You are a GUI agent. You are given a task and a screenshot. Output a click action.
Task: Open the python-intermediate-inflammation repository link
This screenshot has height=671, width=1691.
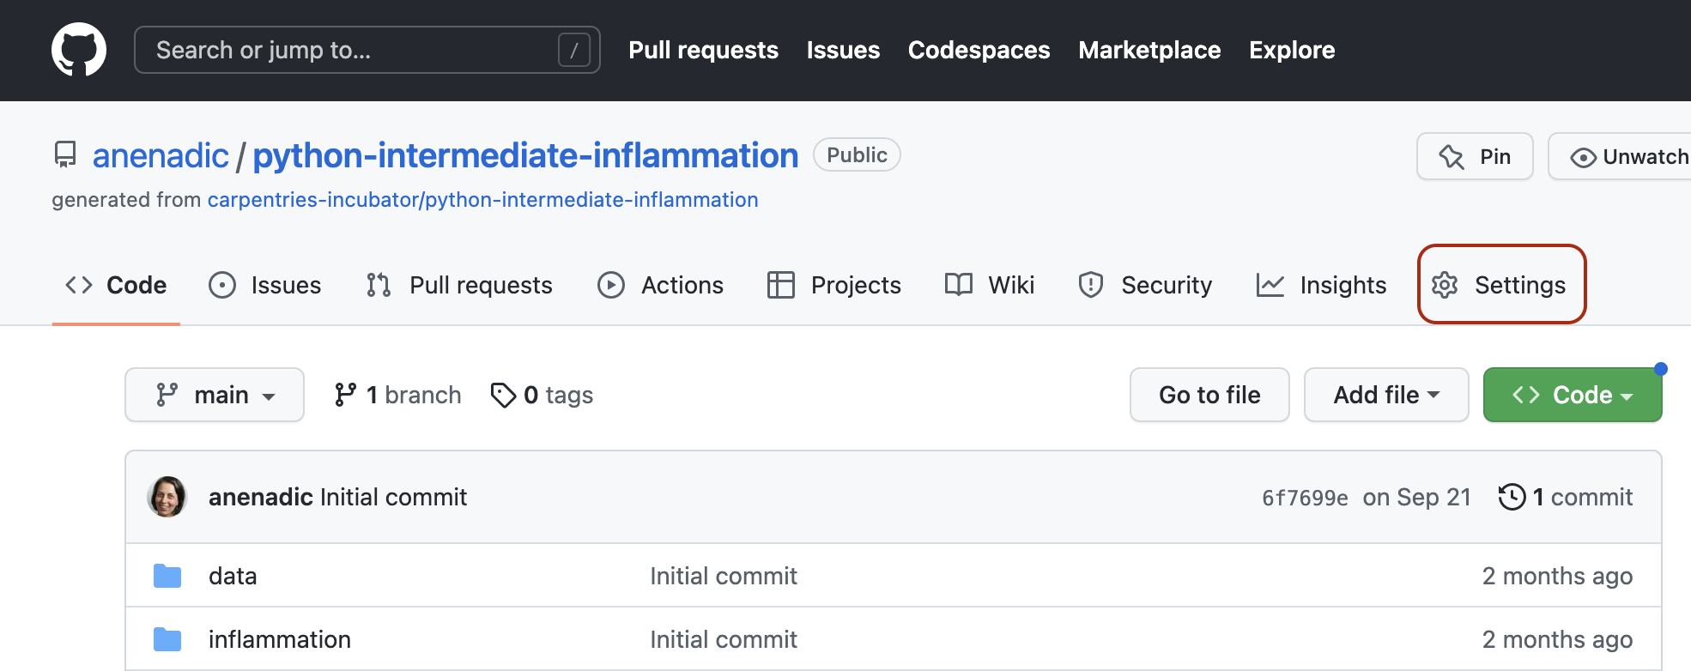coord(525,155)
